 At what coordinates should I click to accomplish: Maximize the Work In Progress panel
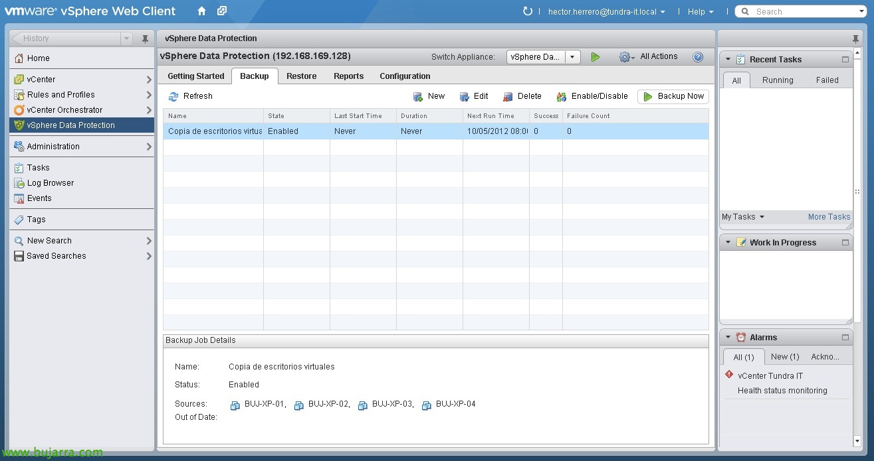[x=845, y=242]
